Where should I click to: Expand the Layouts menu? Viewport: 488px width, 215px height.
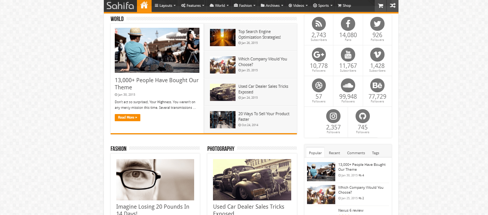click(x=165, y=6)
